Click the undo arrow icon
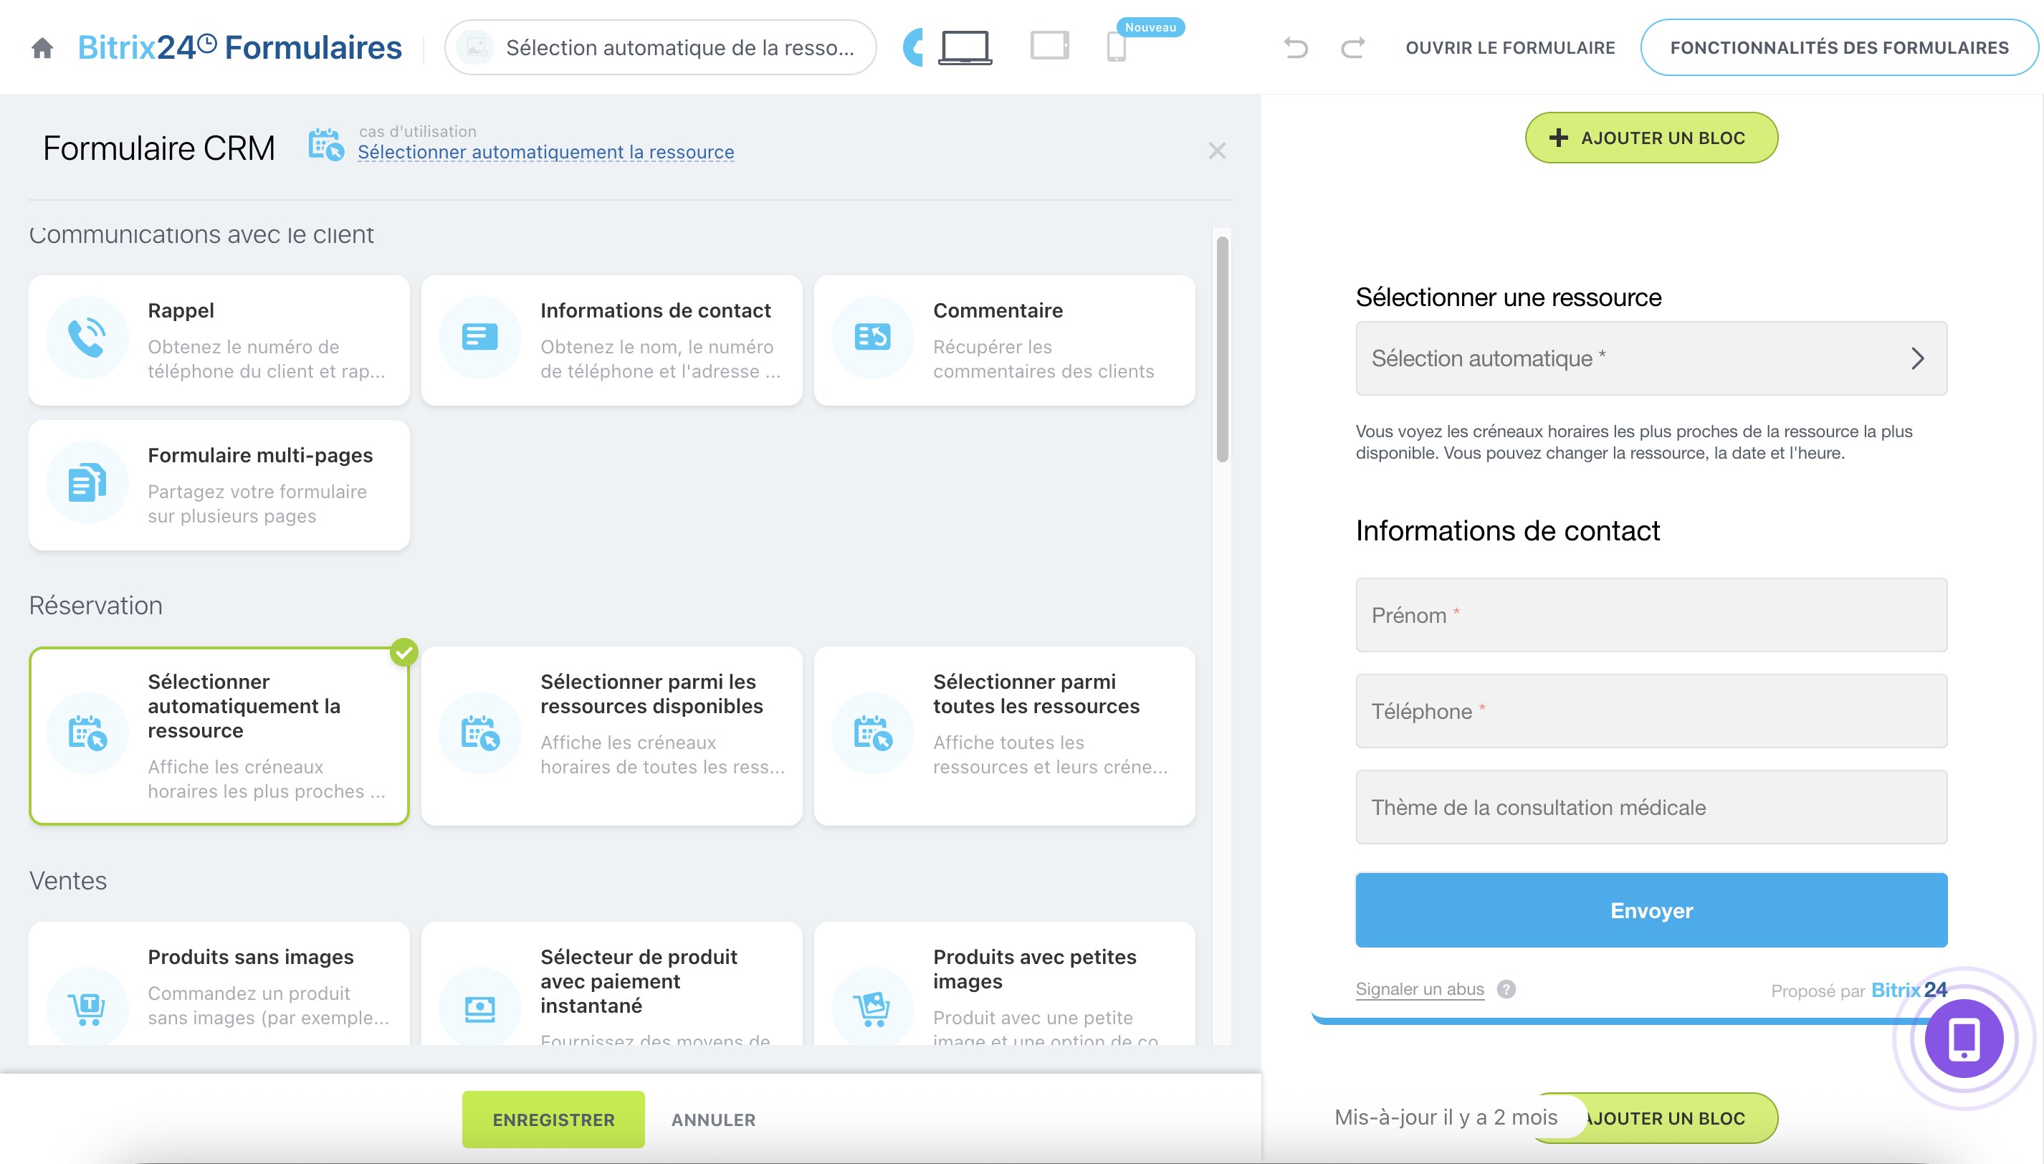Image resolution: width=2044 pixels, height=1164 pixels. click(1296, 48)
